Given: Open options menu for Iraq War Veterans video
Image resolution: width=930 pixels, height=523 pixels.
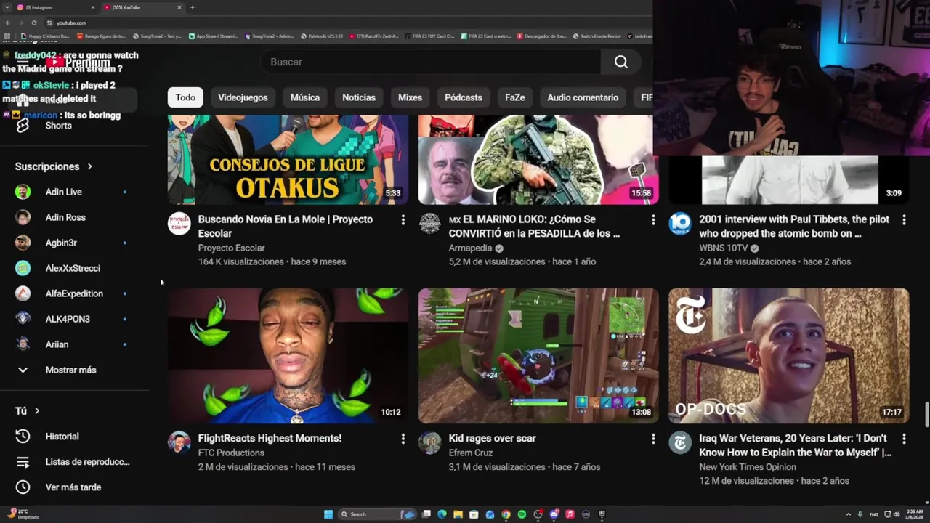Looking at the screenshot, I should 904,439.
